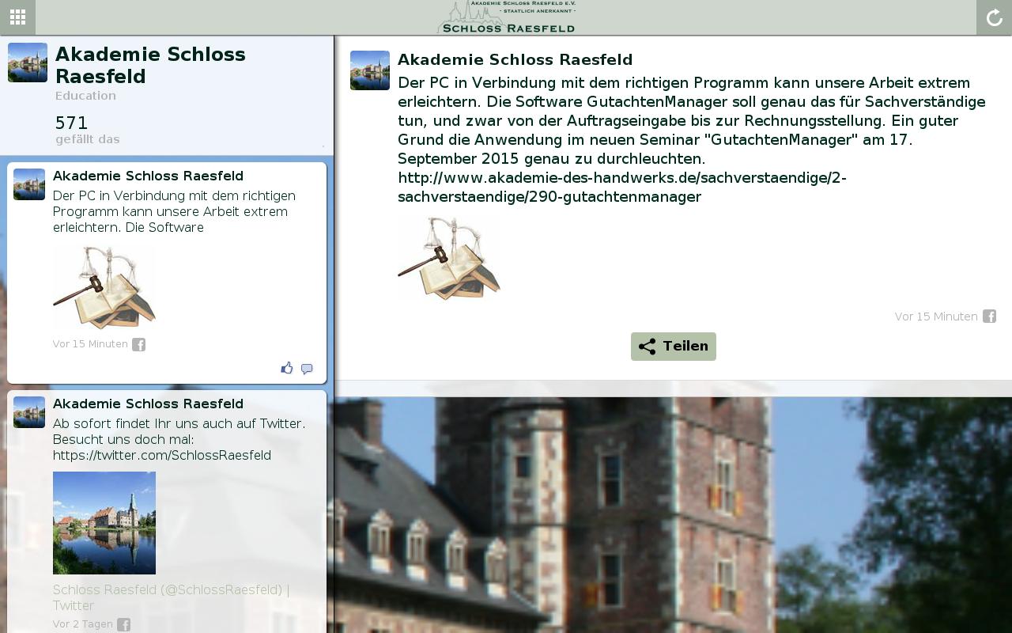
Task: Click 'Schloss Raesfeld (@SchlossRaesfeld) | Twitter' caption
Action: pyautogui.click(x=171, y=597)
